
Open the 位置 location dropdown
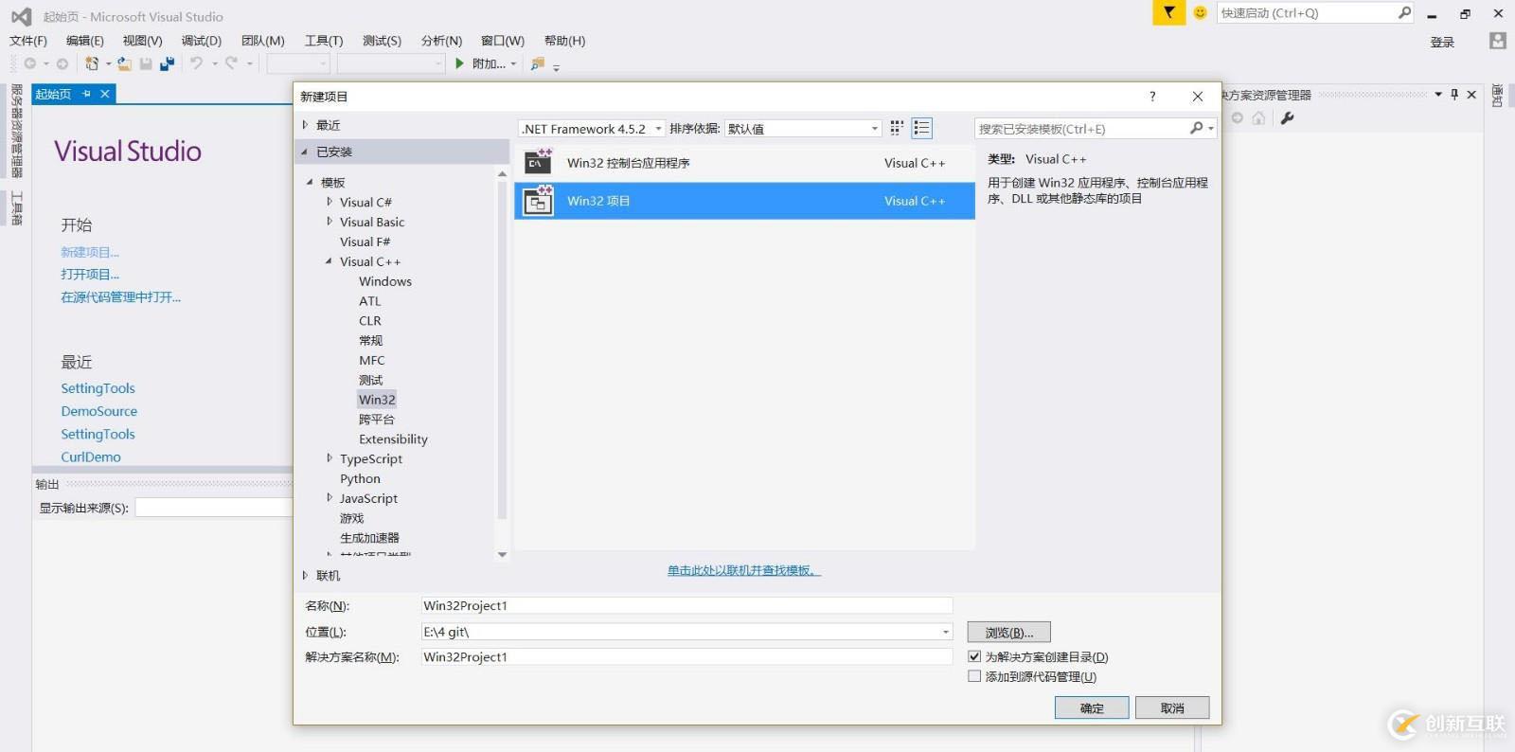pos(945,632)
